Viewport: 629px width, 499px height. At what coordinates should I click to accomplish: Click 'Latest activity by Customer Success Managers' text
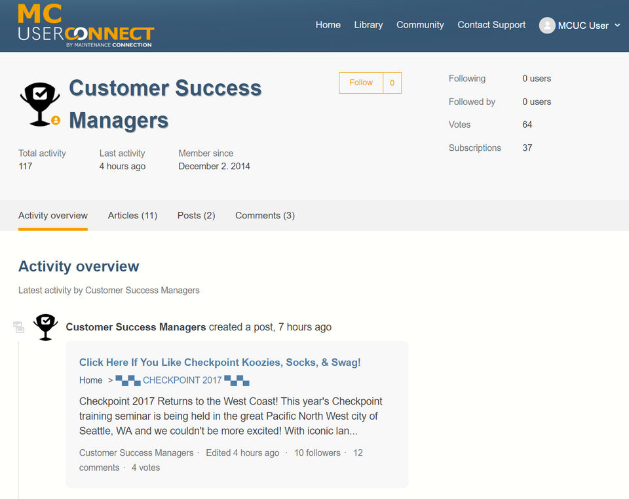click(x=109, y=290)
